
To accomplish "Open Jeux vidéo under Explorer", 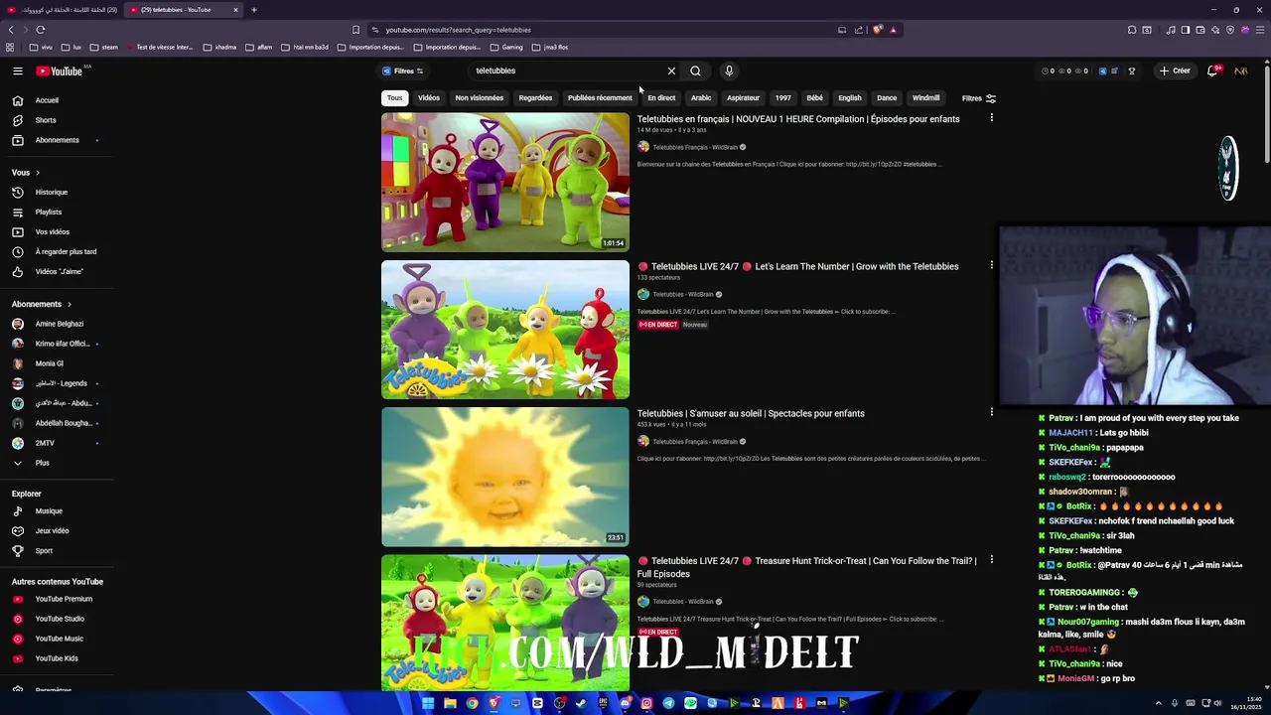I will coord(50,530).
